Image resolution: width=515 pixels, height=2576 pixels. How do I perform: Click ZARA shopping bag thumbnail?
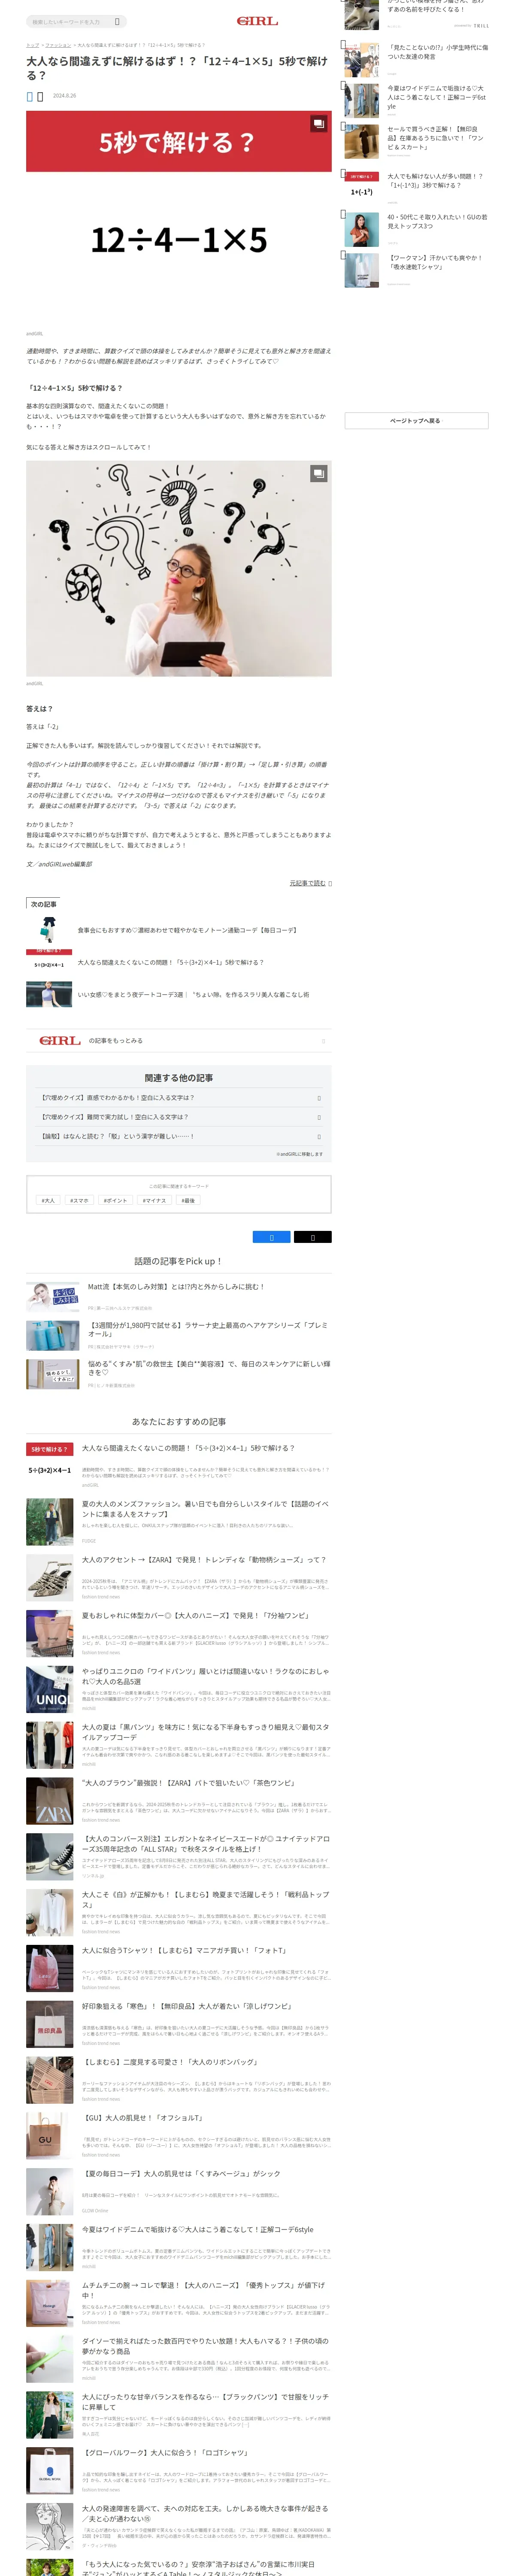tap(50, 1801)
